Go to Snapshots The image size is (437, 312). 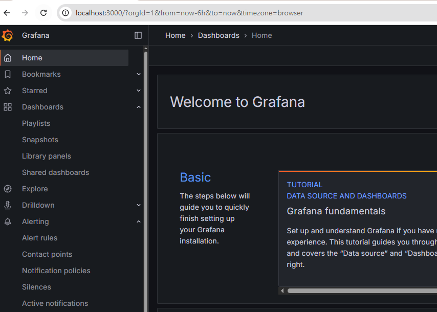tap(40, 140)
